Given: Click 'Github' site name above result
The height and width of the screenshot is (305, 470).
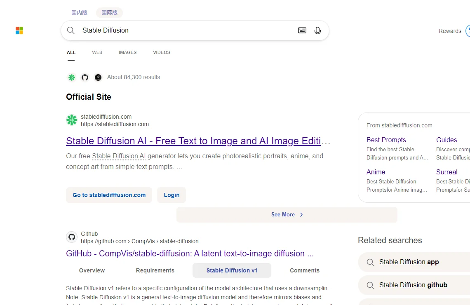Looking at the screenshot, I should (89, 234).
